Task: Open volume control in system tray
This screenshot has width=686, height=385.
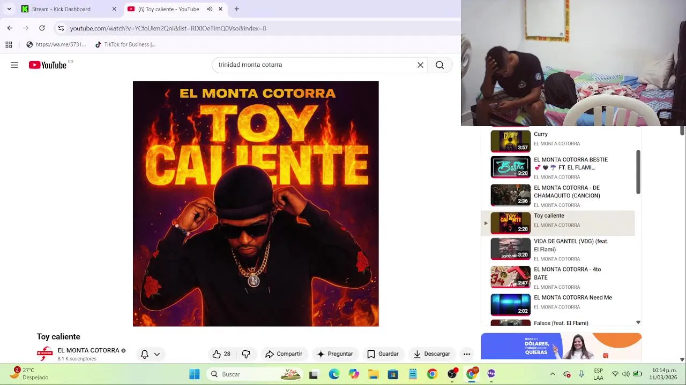Action: click(626, 374)
